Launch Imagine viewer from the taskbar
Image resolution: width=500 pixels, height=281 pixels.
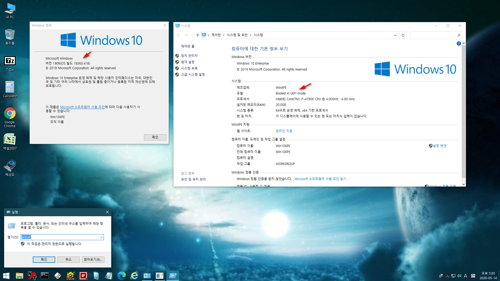pyautogui.click(x=70, y=276)
